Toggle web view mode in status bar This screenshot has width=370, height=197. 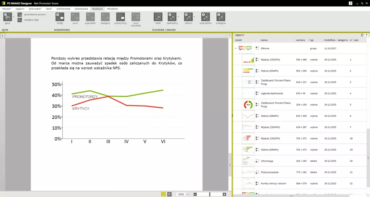(169, 194)
